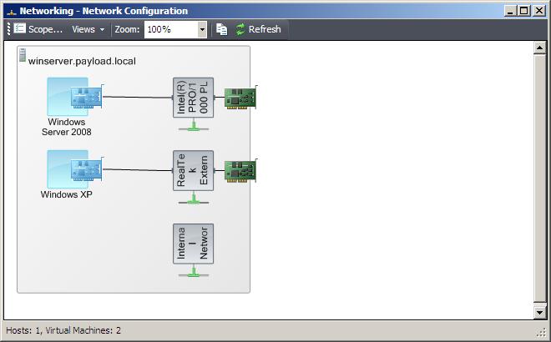Image resolution: width=551 pixels, height=342 pixels.
Task: Click the physical adapter card beside RealTek network
Action: click(x=241, y=171)
